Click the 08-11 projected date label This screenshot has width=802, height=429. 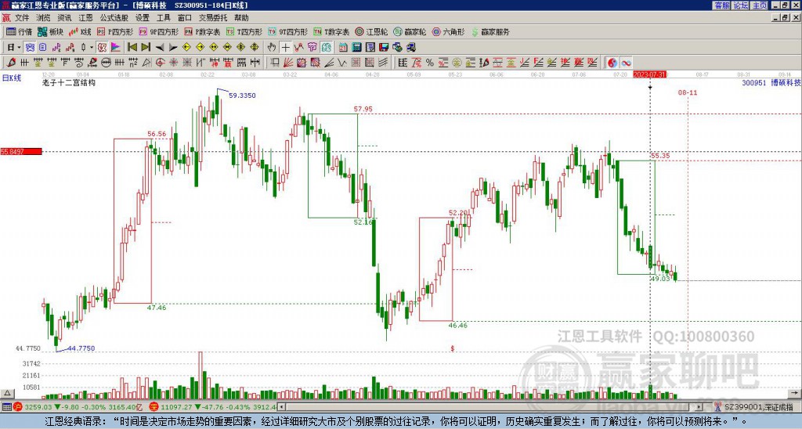coord(688,92)
